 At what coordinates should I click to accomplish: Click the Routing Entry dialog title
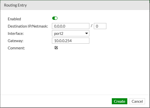coord(15,5)
